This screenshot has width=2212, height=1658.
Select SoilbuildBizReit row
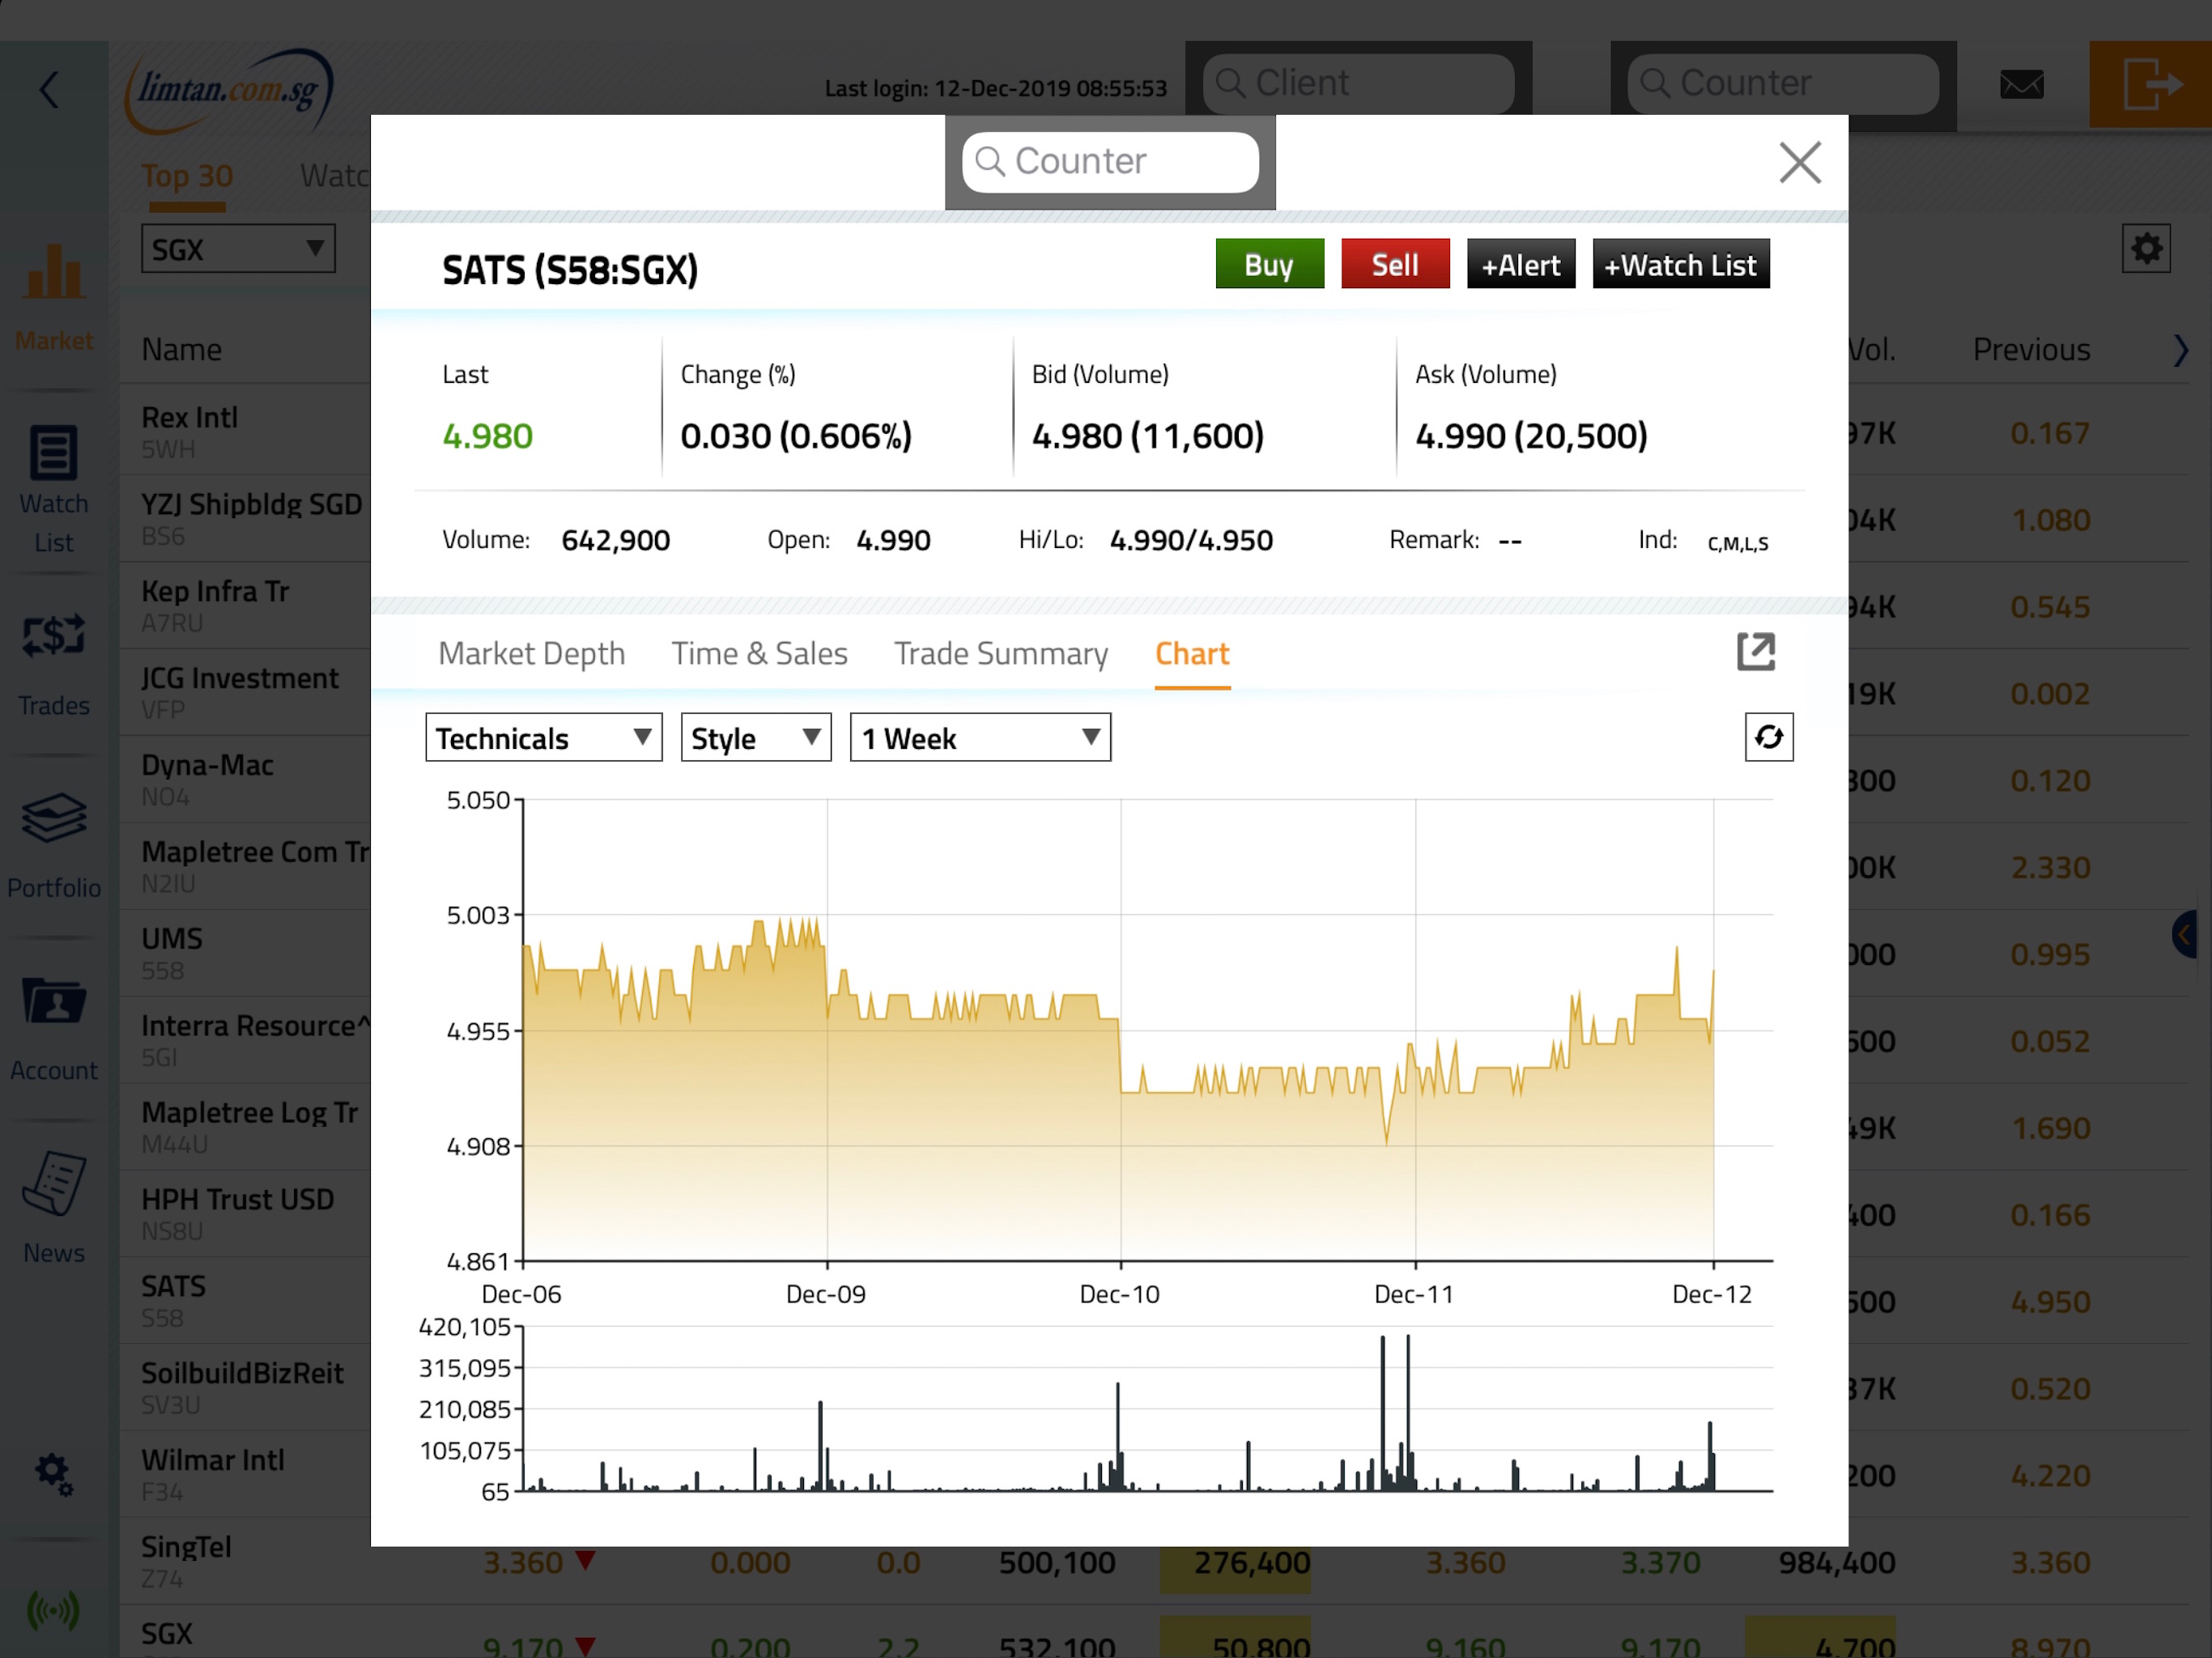[x=245, y=1388]
